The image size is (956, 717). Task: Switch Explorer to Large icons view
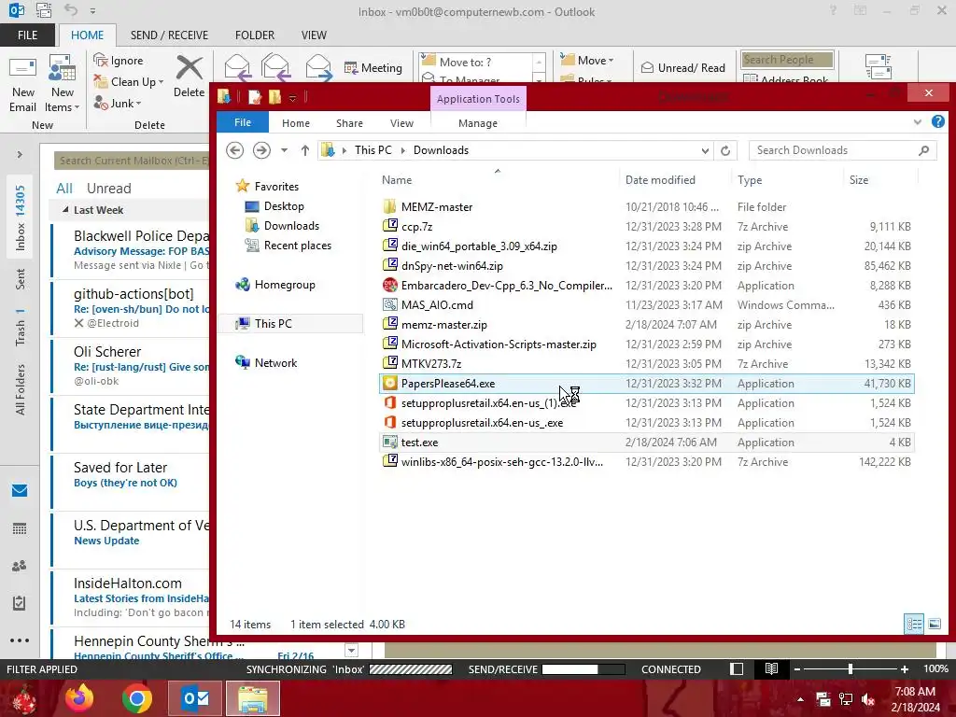[934, 624]
